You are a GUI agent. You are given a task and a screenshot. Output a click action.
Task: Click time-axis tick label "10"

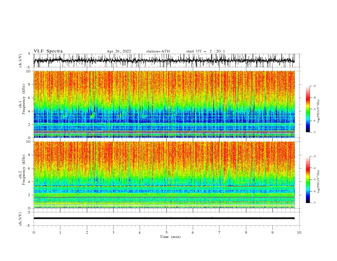(299, 232)
